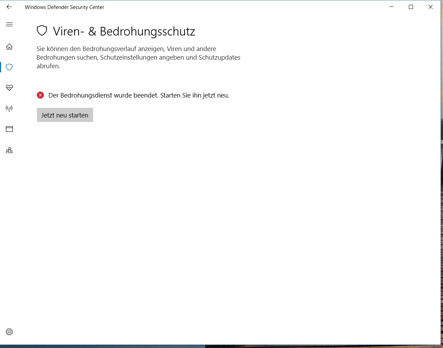Open App & browser control window icon
443x348 pixels.
[9, 129]
